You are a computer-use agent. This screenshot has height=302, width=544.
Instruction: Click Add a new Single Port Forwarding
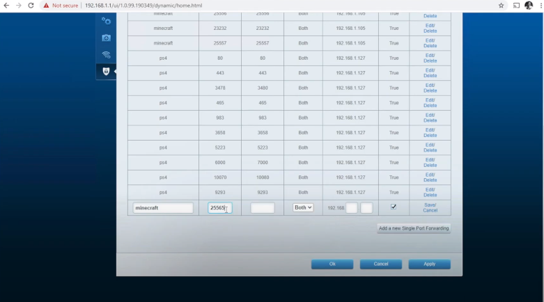pos(414,228)
